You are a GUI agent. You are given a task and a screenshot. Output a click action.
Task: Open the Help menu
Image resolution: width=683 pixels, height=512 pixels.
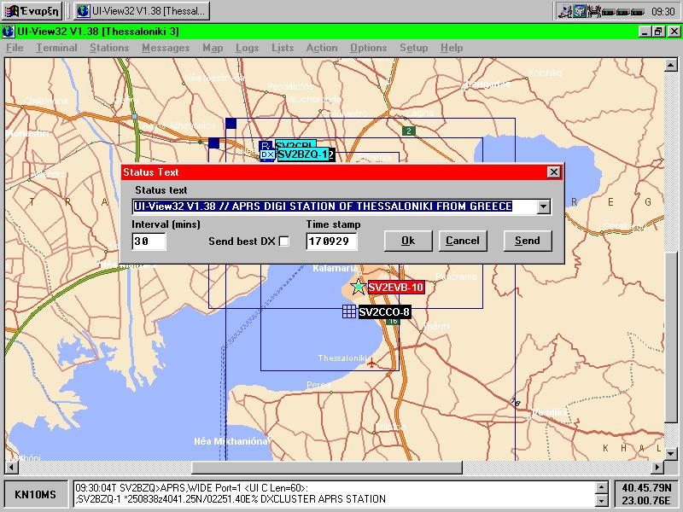(x=452, y=48)
